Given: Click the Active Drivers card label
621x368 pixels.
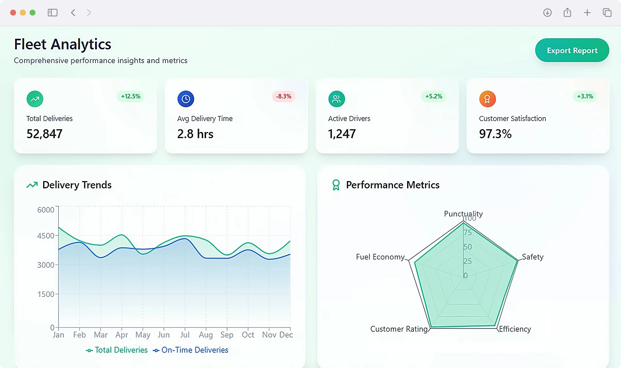Looking at the screenshot, I should pyautogui.click(x=349, y=119).
